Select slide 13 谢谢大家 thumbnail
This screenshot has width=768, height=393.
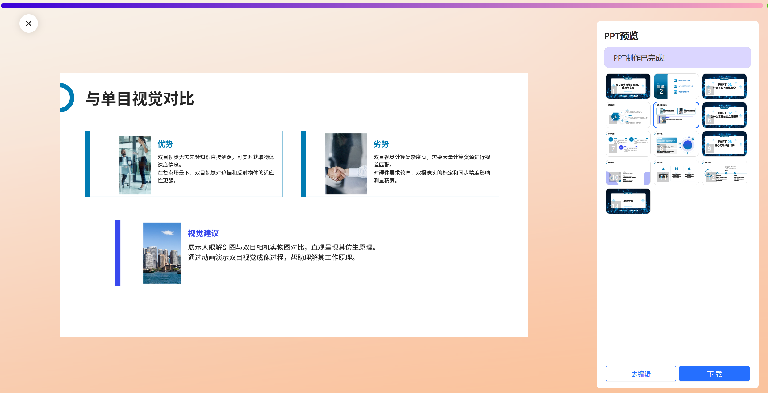(x=628, y=201)
